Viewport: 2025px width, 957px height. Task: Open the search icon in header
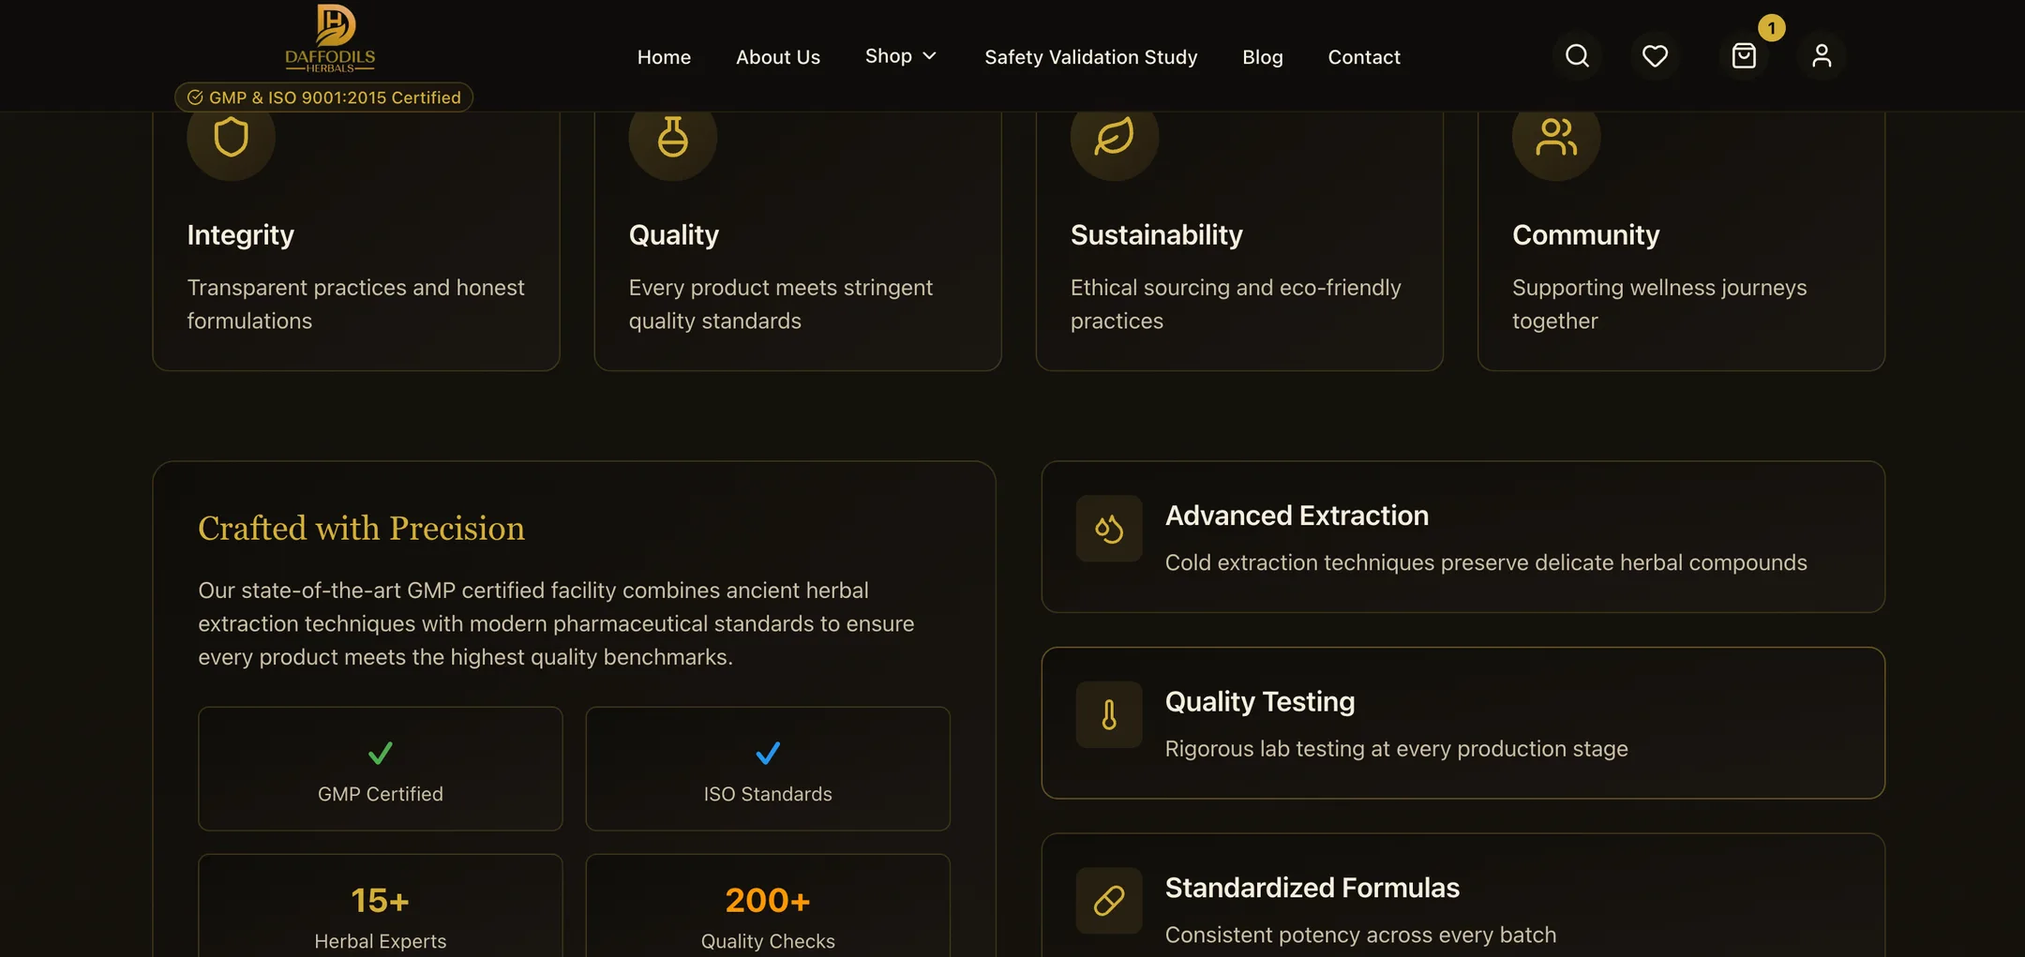tap(1577, 56)
